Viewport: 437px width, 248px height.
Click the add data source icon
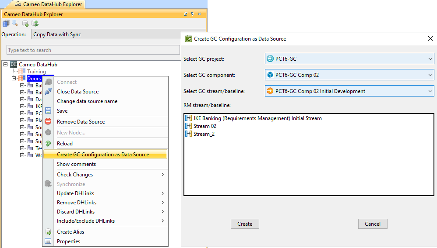[x=25, y=24]
